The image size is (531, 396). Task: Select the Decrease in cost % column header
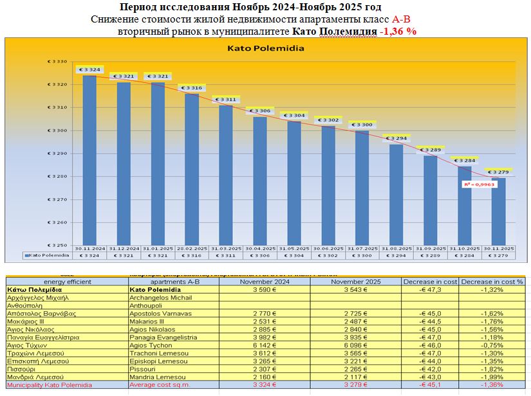click(x=492, y=282)
